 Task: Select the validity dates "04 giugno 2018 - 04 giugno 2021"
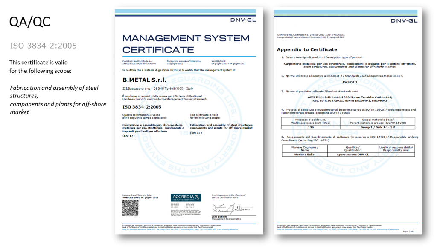pos(228,64)
